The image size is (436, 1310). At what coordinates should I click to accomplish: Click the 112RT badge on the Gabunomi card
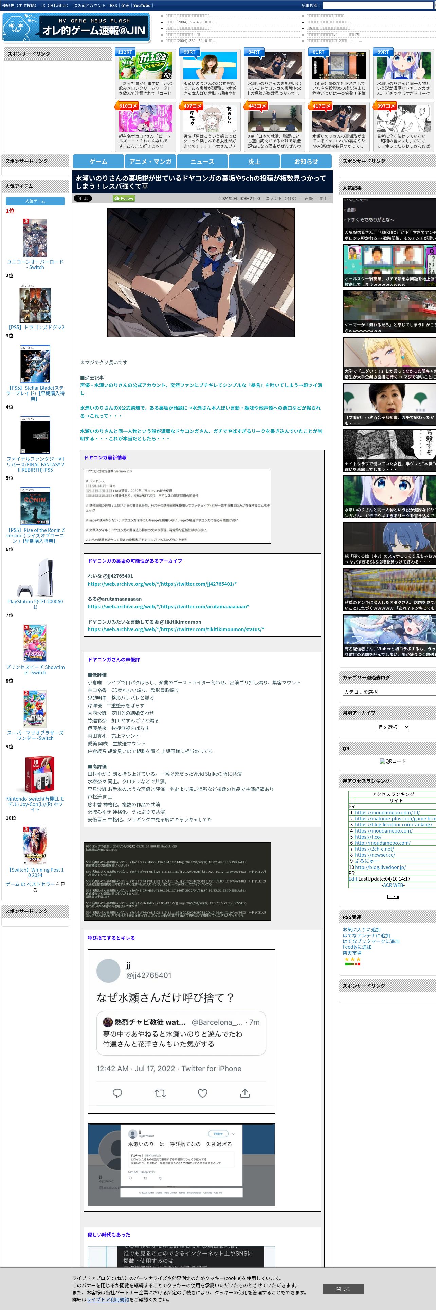[x=125, y=52]
